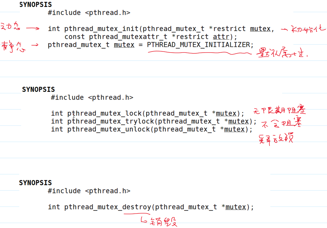Click the pthread_mutex_destroy function name
The height and width of the screenshot is (228, 327).
pyautogui.click(x=108, y=207)
